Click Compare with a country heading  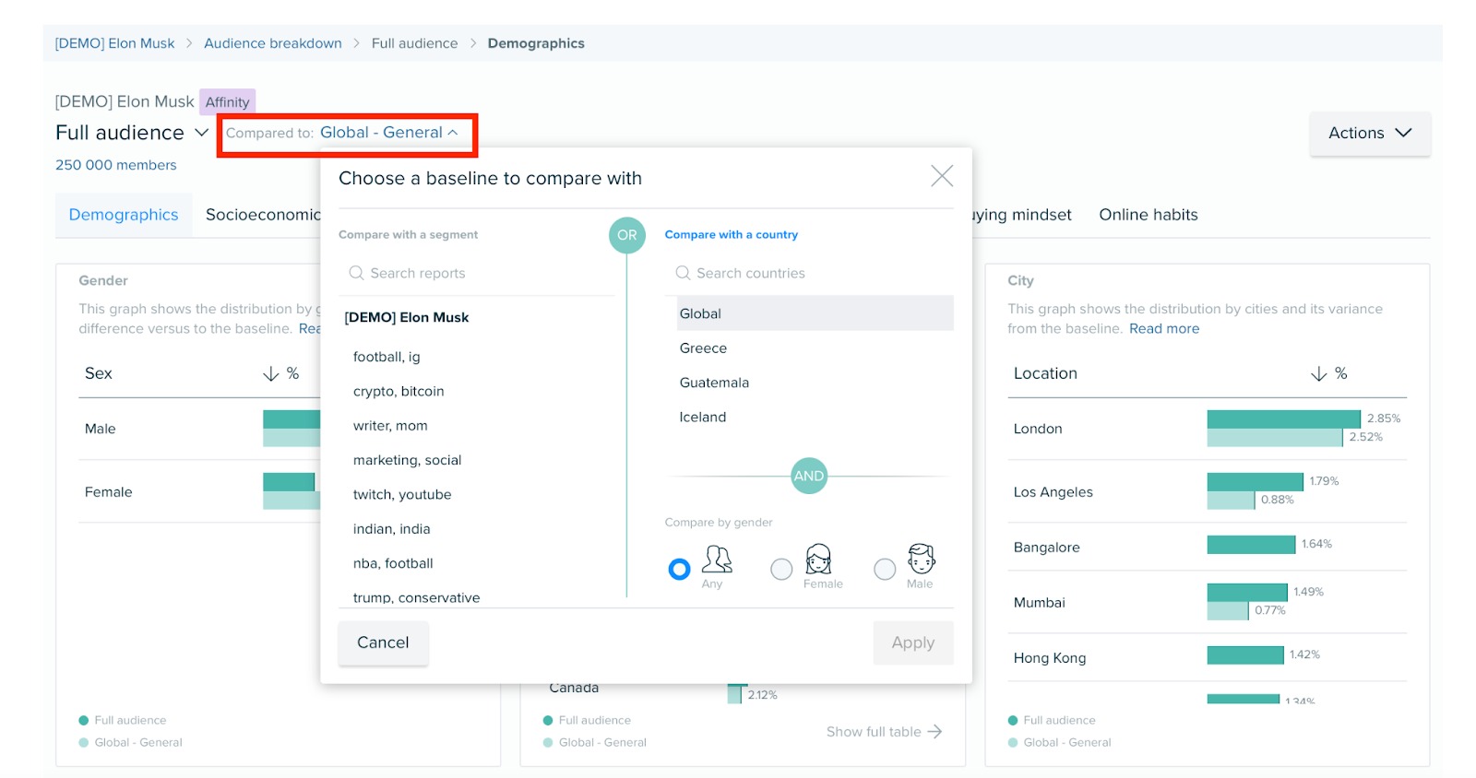click(x=731, y=234)
